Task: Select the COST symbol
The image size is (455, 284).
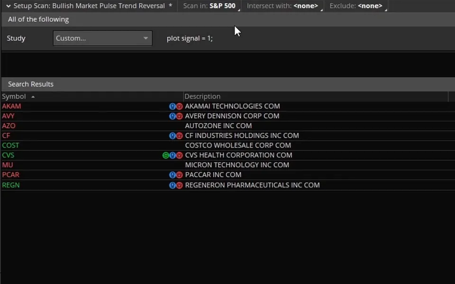Action: pyautogui.click(x=10, y=145)
